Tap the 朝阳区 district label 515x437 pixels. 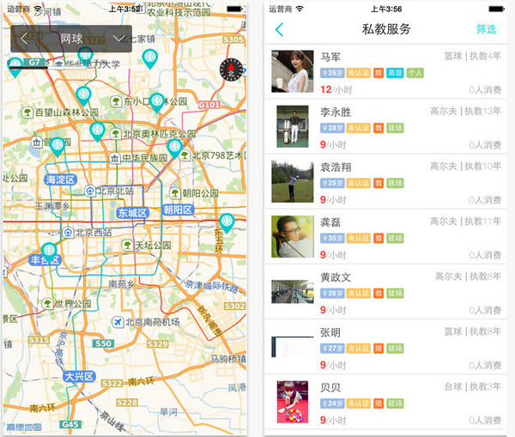coord(178,209)
